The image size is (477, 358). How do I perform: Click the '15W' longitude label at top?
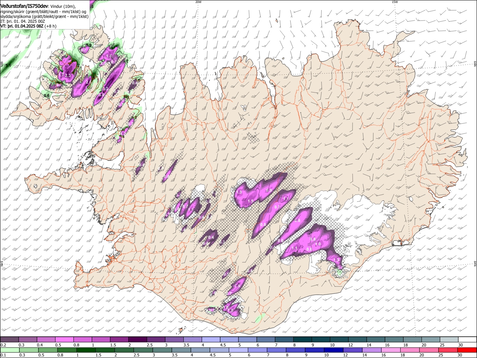point(394,2)
